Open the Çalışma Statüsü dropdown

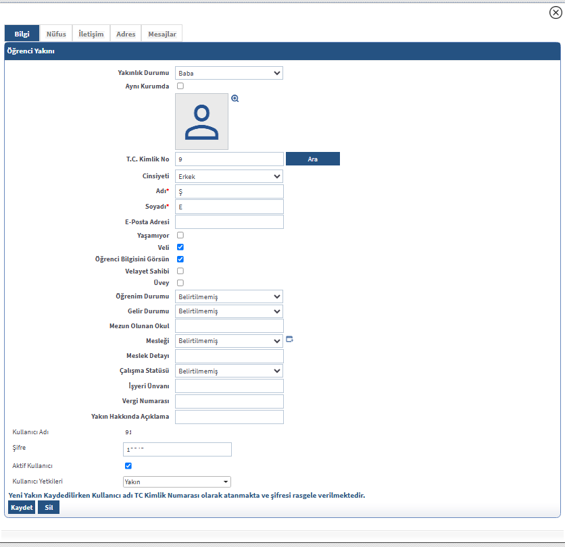click(228, 371)
